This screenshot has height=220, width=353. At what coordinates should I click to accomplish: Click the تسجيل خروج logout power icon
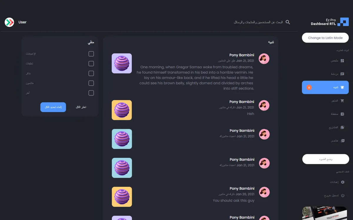[x=342, y=195]
